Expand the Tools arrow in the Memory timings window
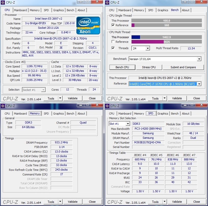This screenshot has width=208, height=206. (x=60, y=202)
